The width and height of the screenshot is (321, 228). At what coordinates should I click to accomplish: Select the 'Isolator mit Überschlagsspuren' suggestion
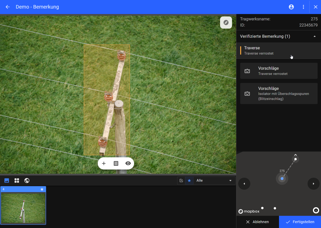[279, 94]
